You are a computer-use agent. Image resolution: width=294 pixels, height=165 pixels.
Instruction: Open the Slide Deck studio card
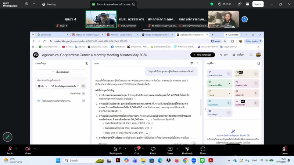tap(247, 74)
